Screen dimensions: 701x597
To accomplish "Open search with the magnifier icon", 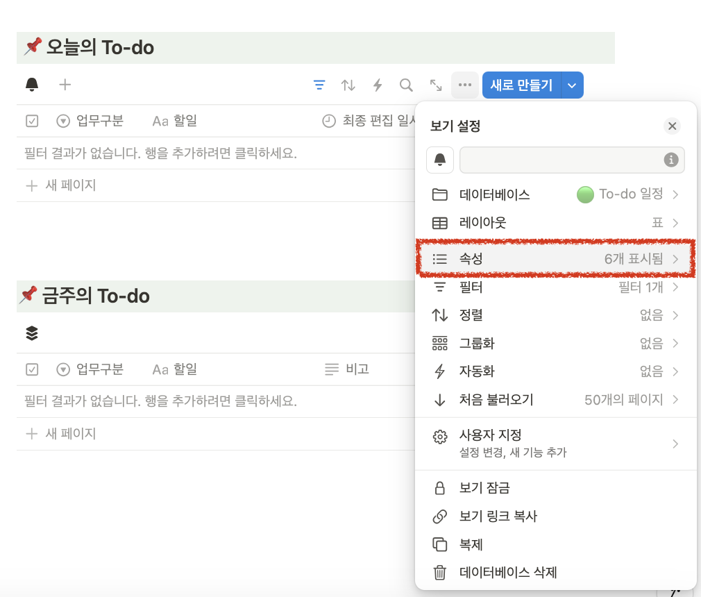I will pyautogui.click(x=406, y=85).
